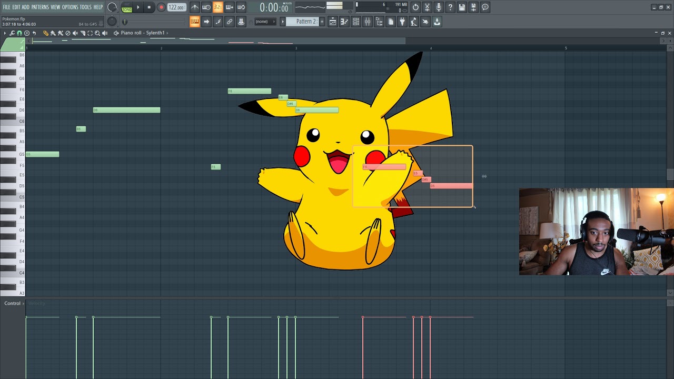Open the OPTIONS menu
This screenshot has width=674, height=379.
(70, 7)
